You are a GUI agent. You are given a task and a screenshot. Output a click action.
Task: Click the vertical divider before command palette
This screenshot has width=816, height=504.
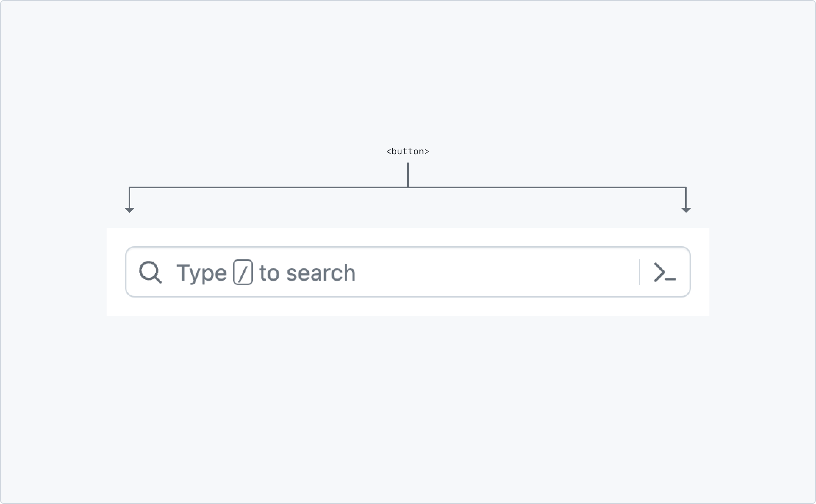(x=640, y=272)
